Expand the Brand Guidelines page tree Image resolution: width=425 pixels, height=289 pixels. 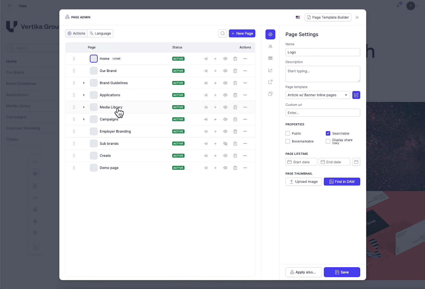84,83
